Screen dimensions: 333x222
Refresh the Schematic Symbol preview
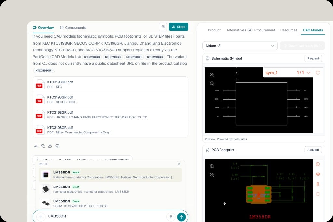point(318,73)
